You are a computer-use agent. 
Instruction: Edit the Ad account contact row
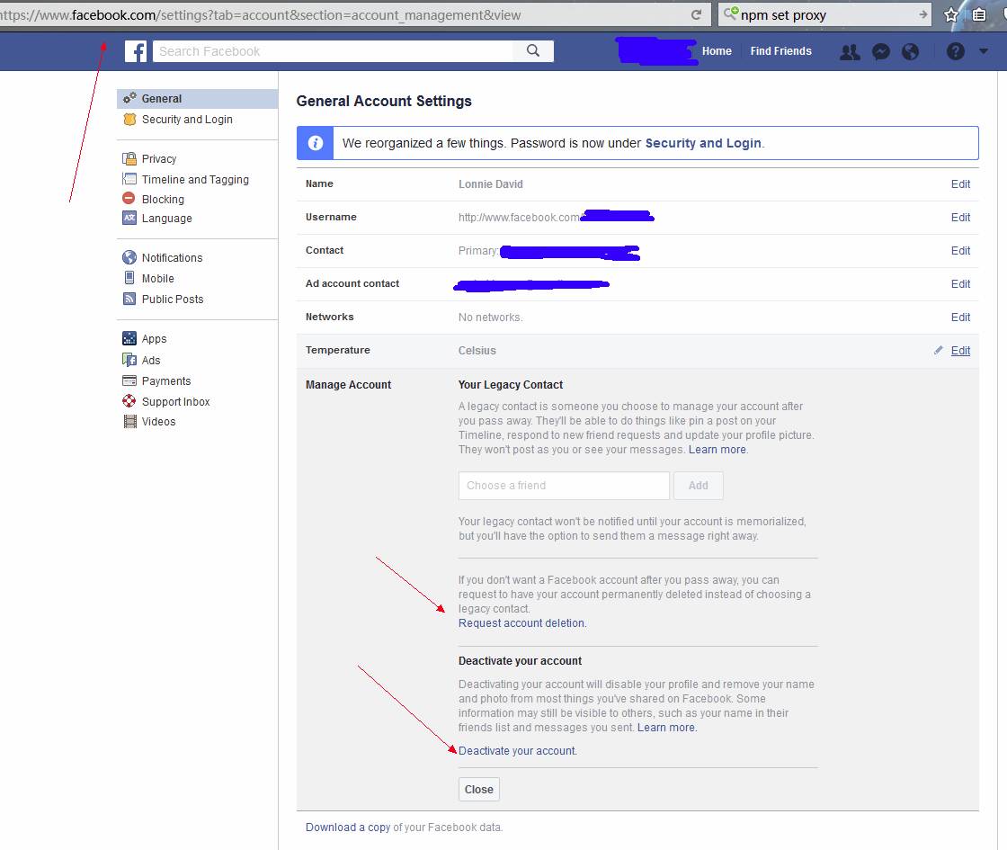click(x=960, y=284)
